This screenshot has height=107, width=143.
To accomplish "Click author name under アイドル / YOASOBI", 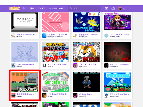I will pyautogui.click(x=19, y=37).
